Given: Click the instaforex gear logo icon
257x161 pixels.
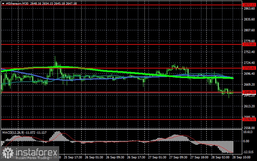Looking at the screenshot, I should (8, 153).
